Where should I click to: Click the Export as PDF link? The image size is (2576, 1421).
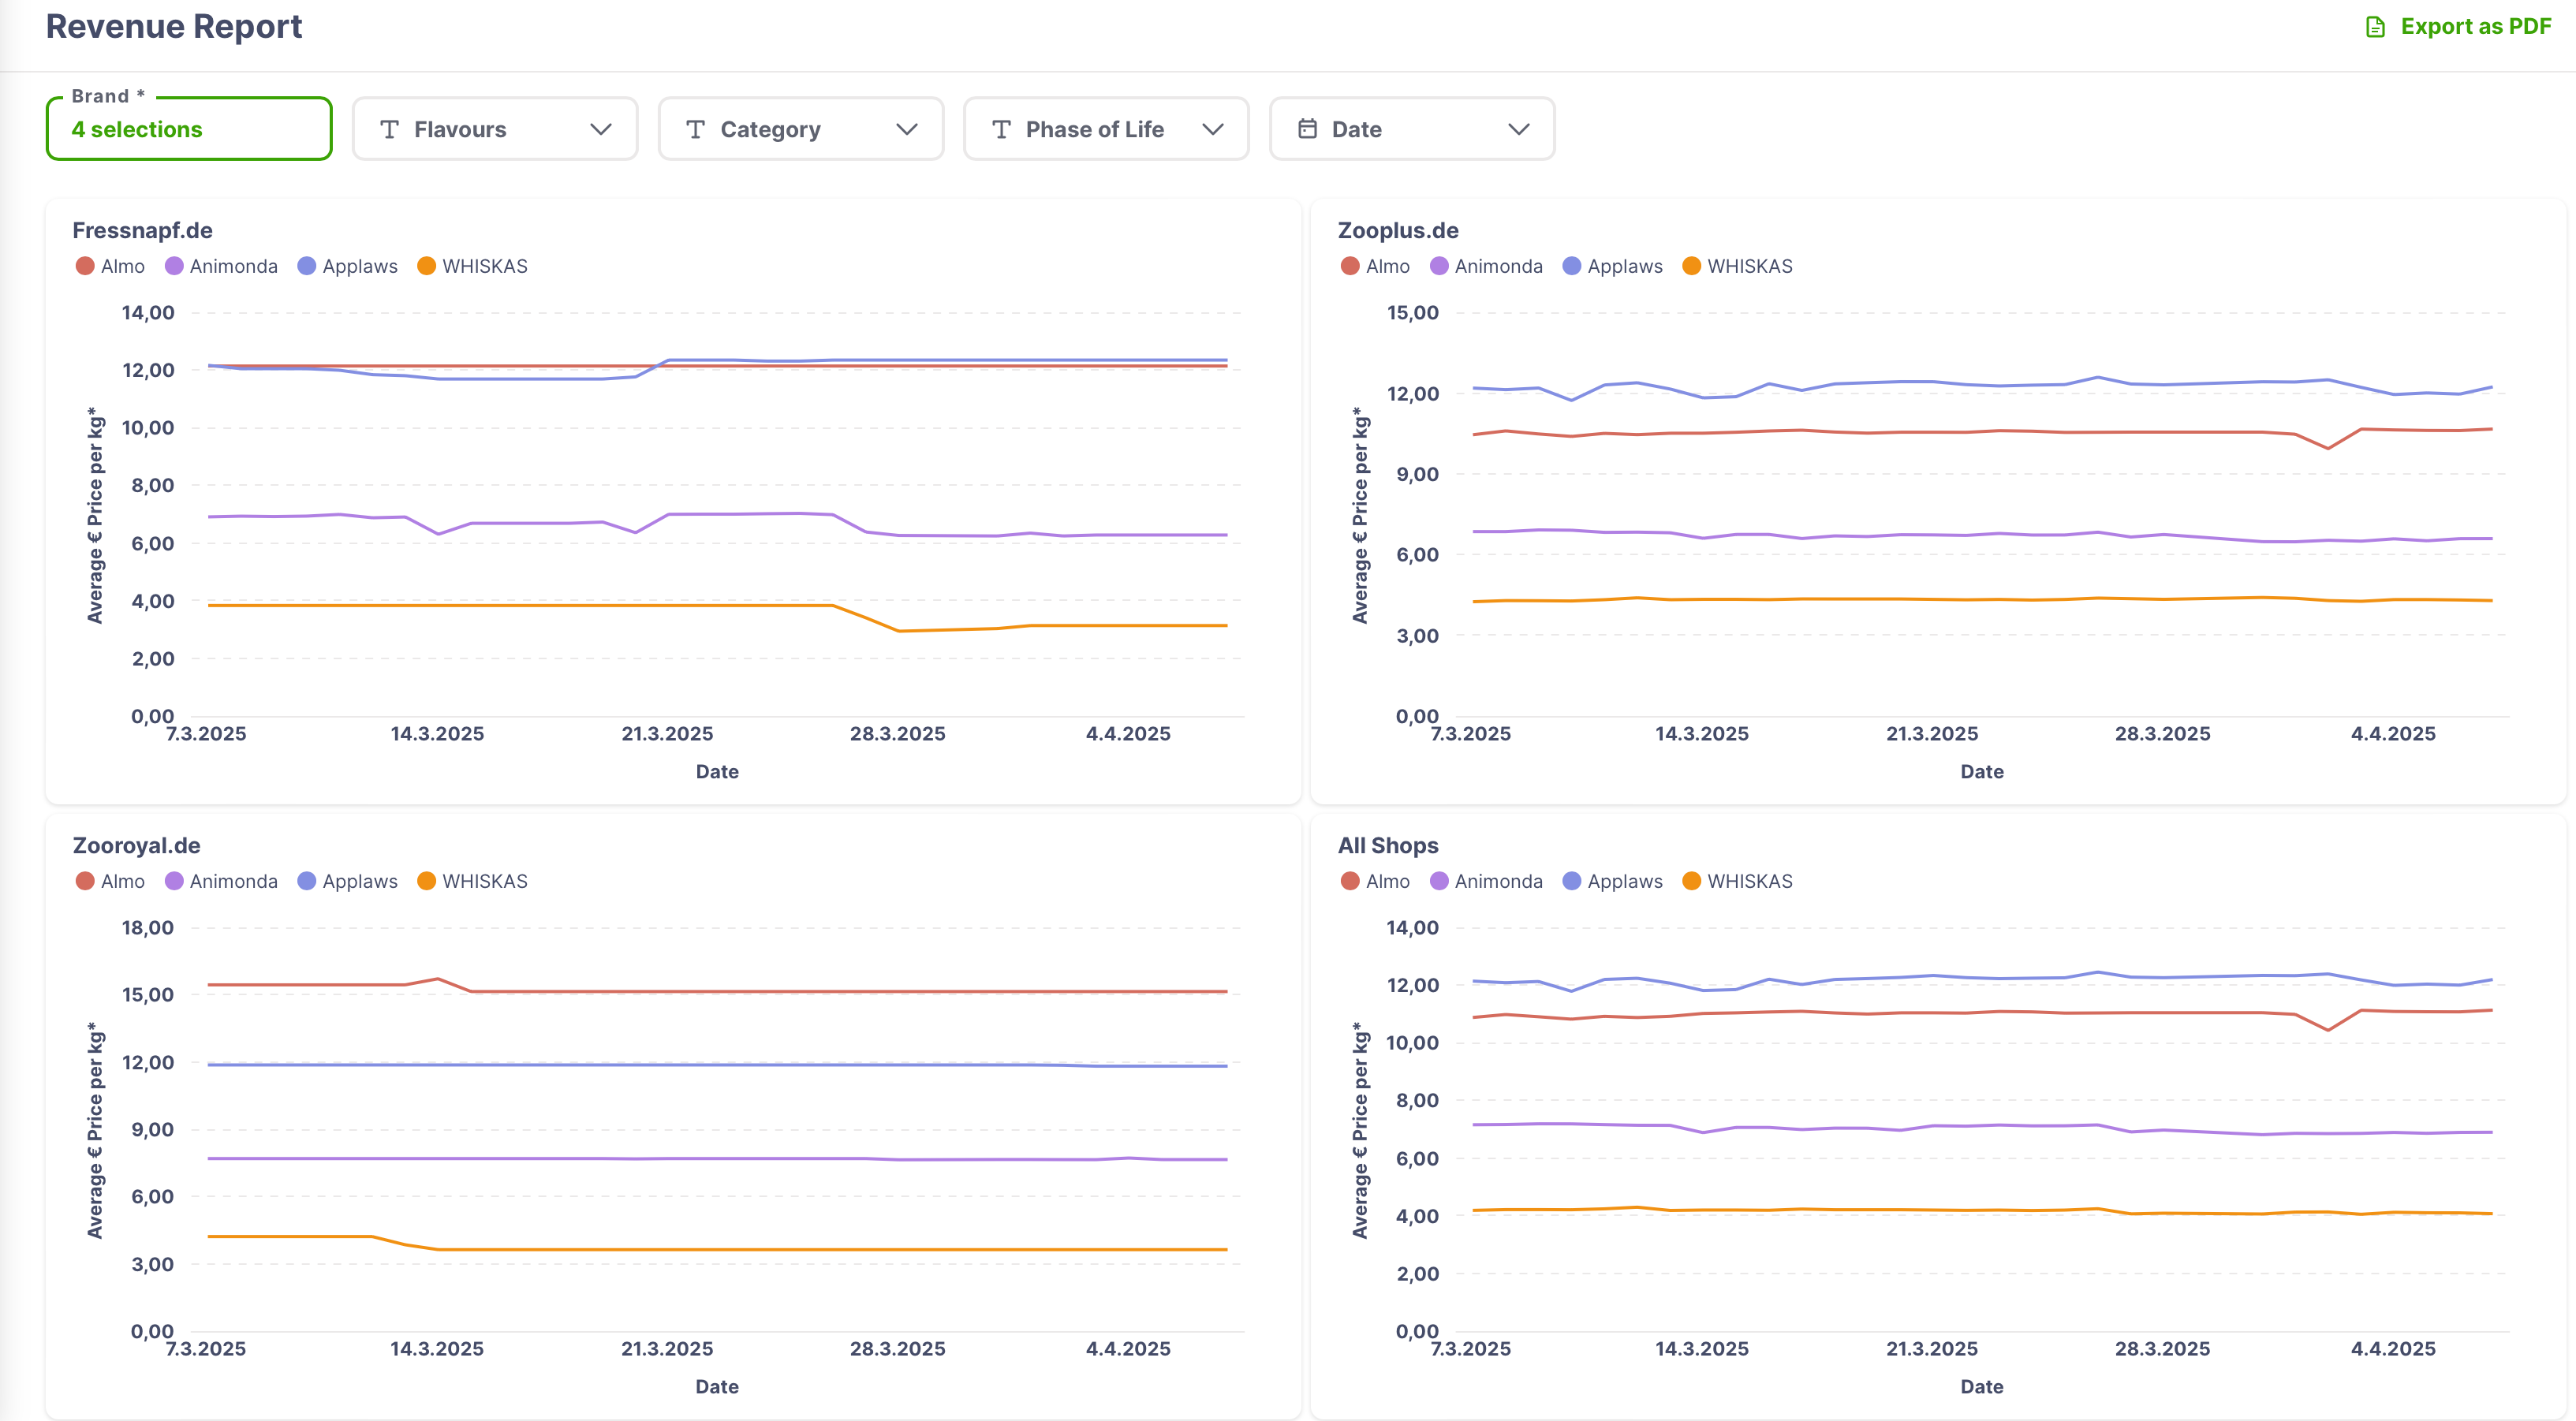2475,27
